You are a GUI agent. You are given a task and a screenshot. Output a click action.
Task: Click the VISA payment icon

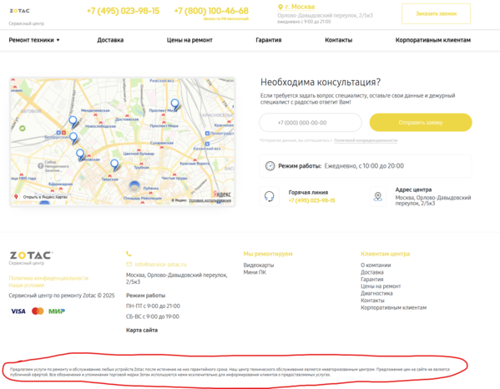(18, 311)
